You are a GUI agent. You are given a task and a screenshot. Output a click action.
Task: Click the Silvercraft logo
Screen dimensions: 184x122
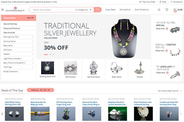click(15, 9)
